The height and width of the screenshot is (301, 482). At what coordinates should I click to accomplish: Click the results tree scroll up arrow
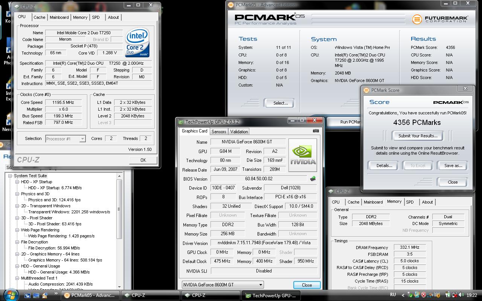[119, 176]
